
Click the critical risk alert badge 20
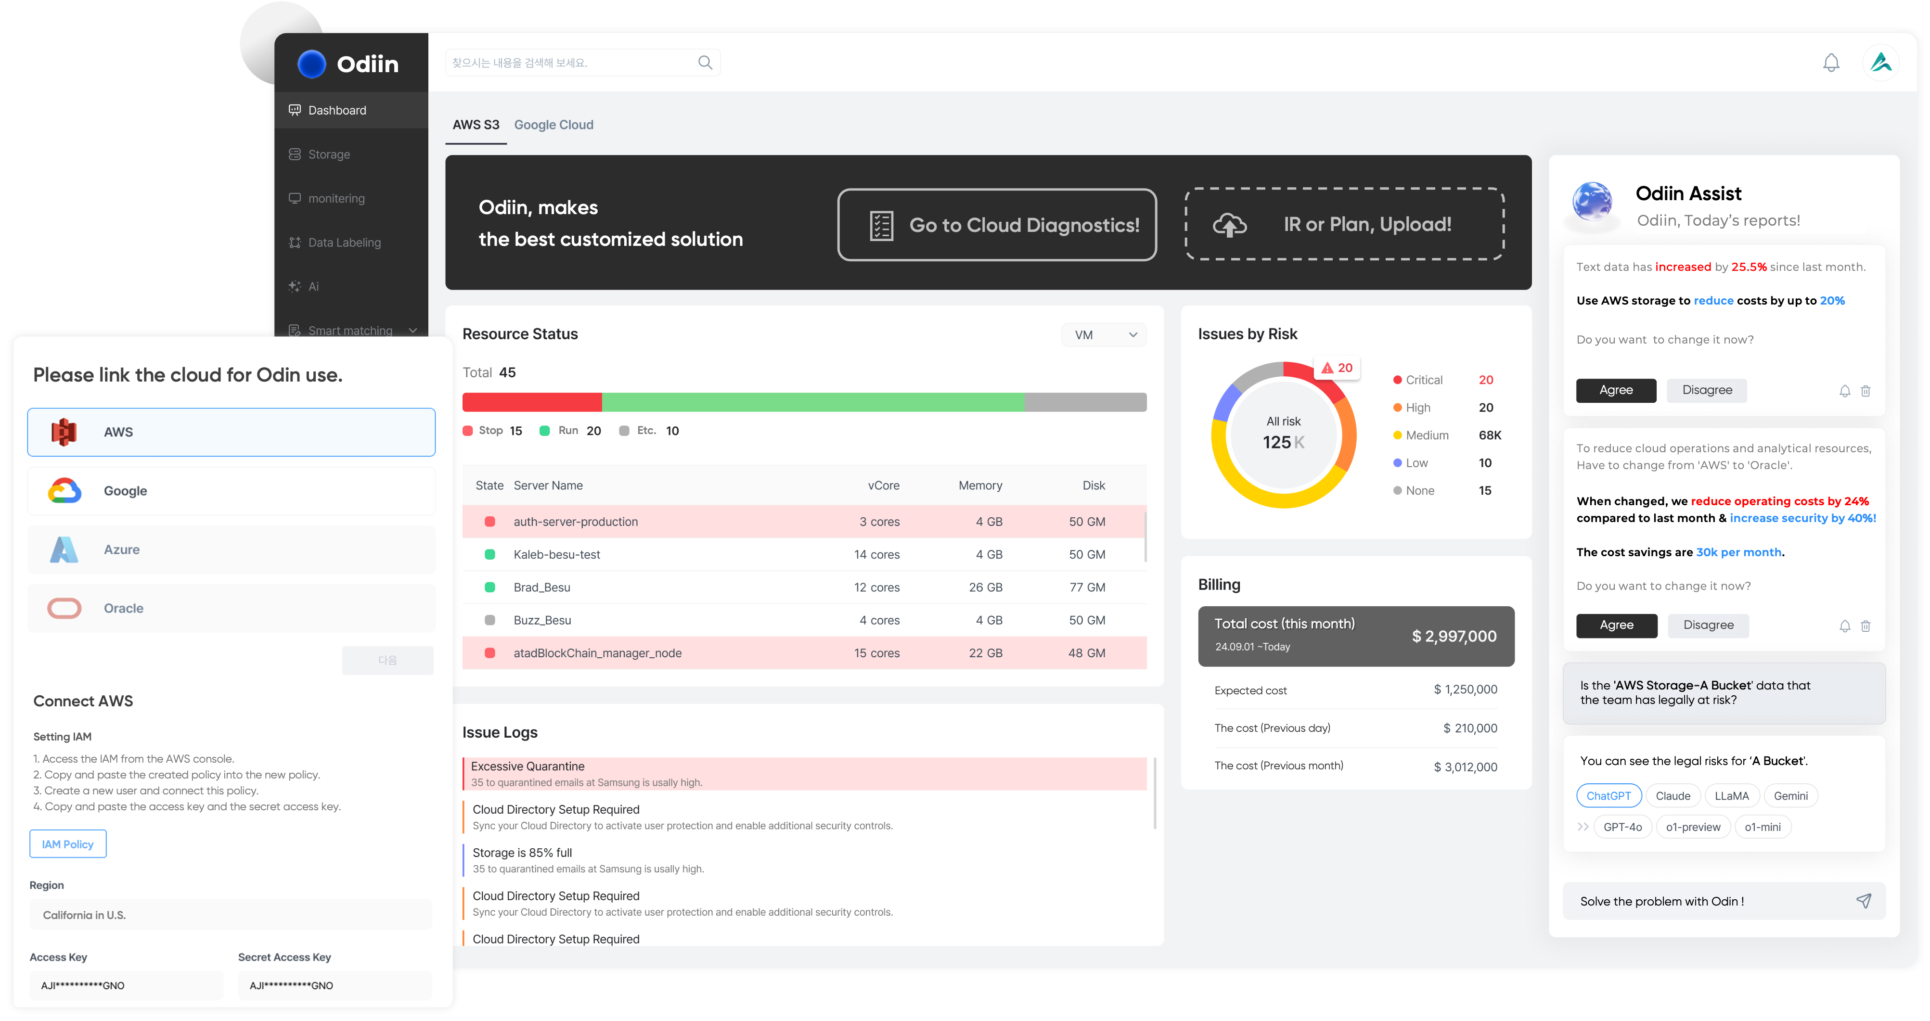1338,368
